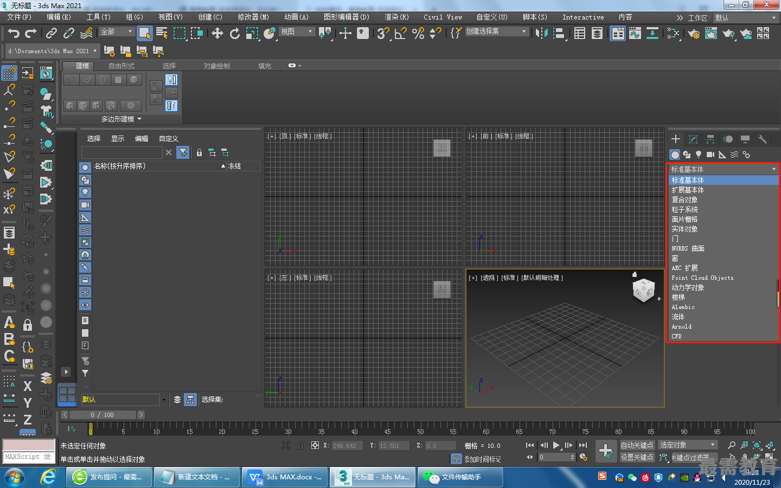Select the Cameras category in Create panel

[x=710, y=155]
